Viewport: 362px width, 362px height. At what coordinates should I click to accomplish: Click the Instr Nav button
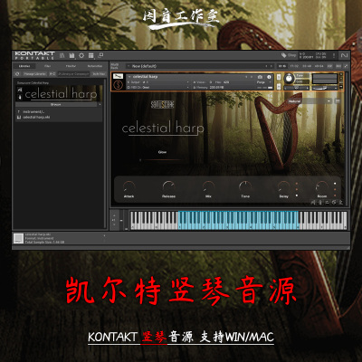(99, 74)
